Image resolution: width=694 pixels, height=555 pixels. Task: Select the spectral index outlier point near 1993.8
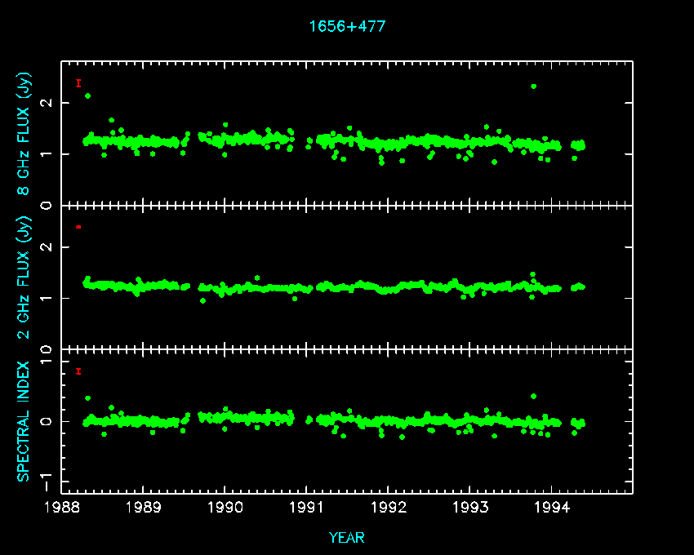pyautogui.click(x=533, y=396)
